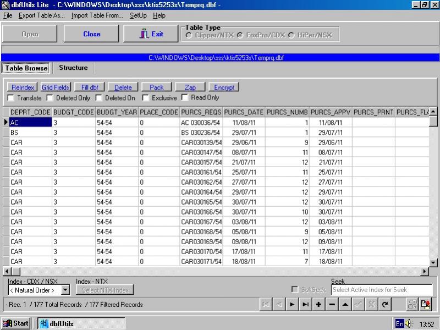Delete record with minus navigator button
The width and height of the screenshot is (440, 330).
point(332,305)
